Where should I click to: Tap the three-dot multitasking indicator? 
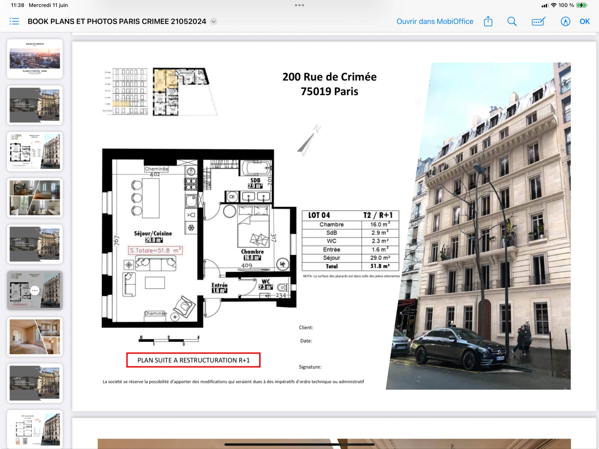click(x=299, y=5)
